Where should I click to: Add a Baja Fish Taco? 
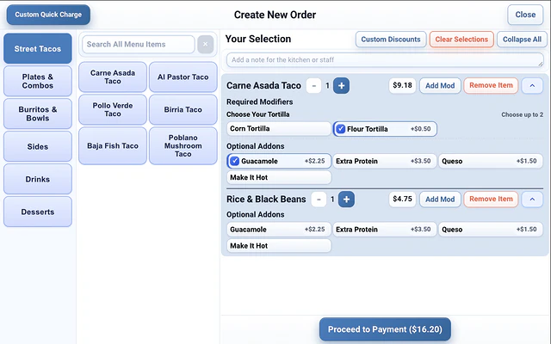[x=113, y=145]
